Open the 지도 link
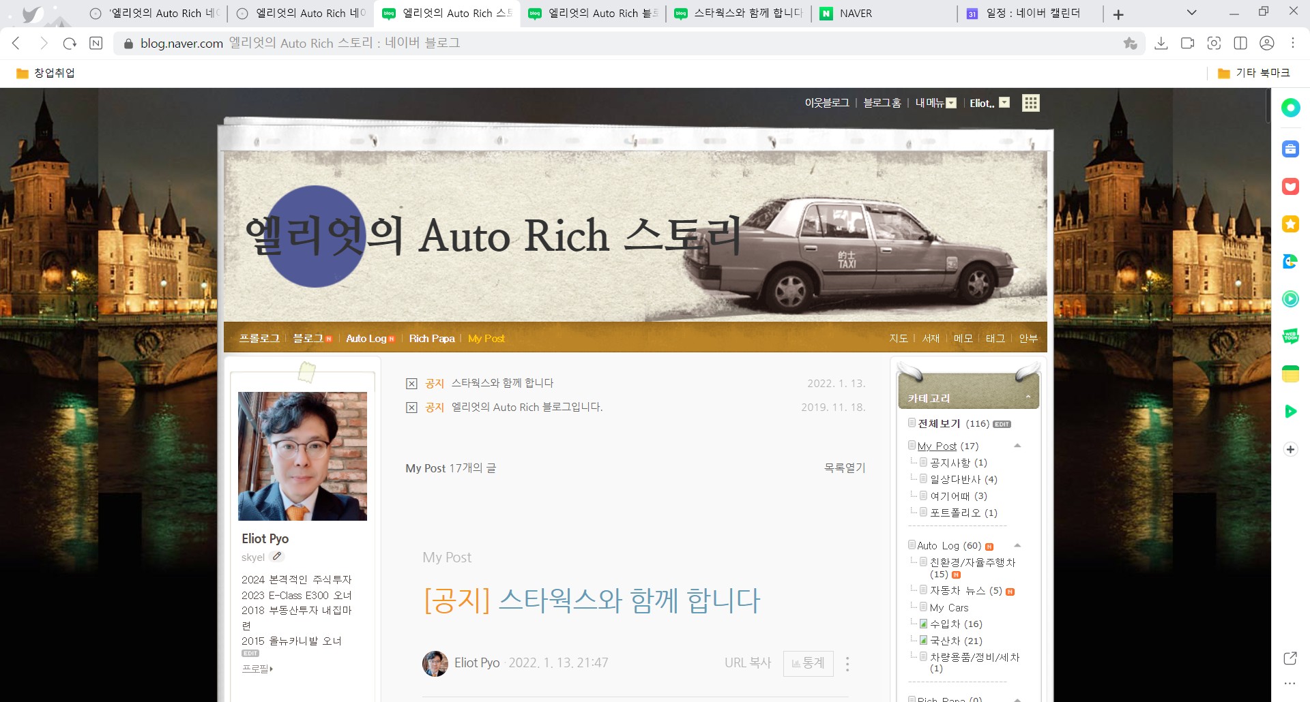Image resolution: width=1310 pixels, height=702 pixels. pyautogui.click(x=898, y=338)
